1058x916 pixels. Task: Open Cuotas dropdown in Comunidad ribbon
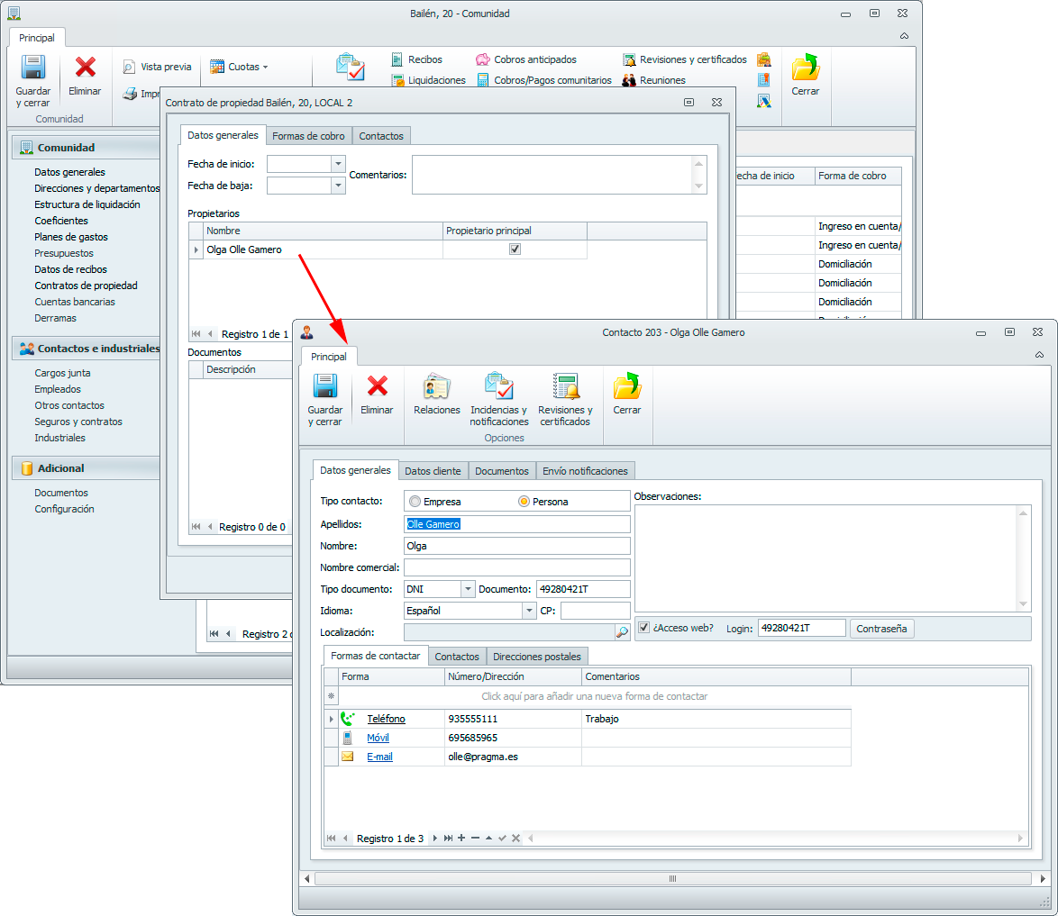(240, 67)
